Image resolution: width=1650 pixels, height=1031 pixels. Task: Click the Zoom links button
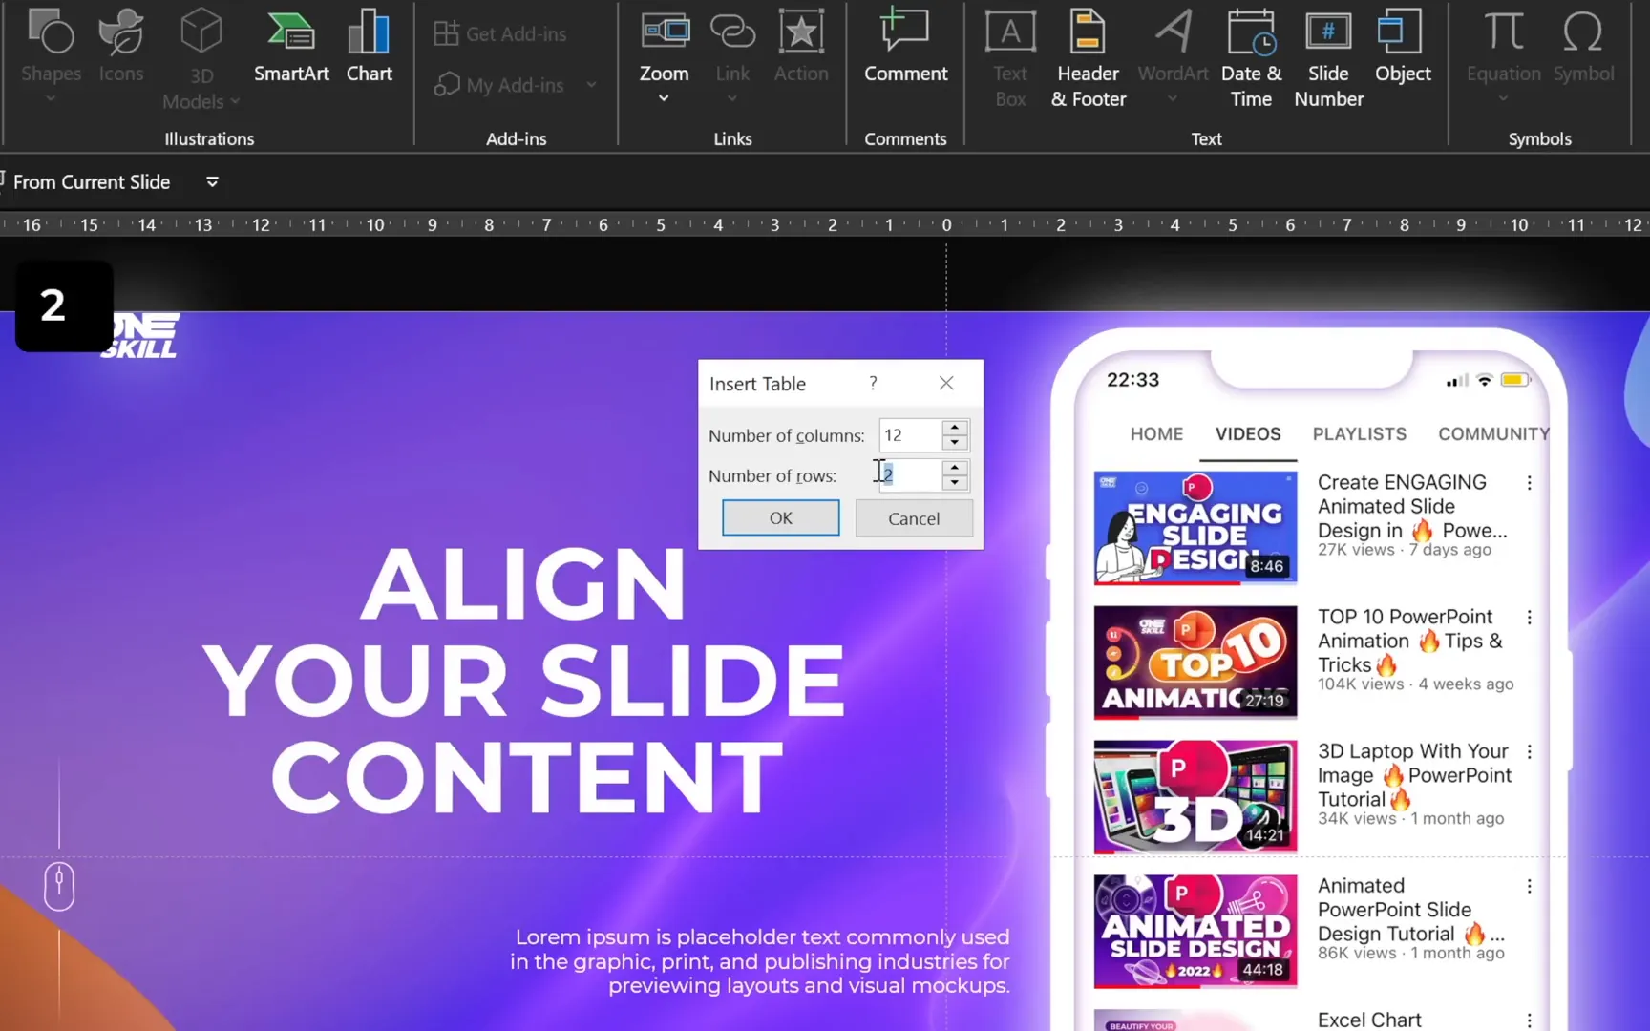pyautogui.click(x=664, y=46)
